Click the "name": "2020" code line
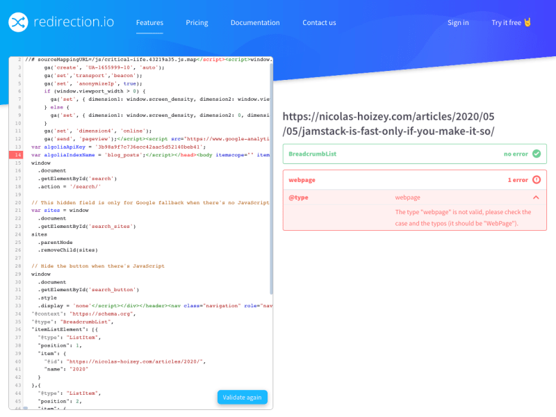Screen dimensions: 556x417 pos(66,370)
